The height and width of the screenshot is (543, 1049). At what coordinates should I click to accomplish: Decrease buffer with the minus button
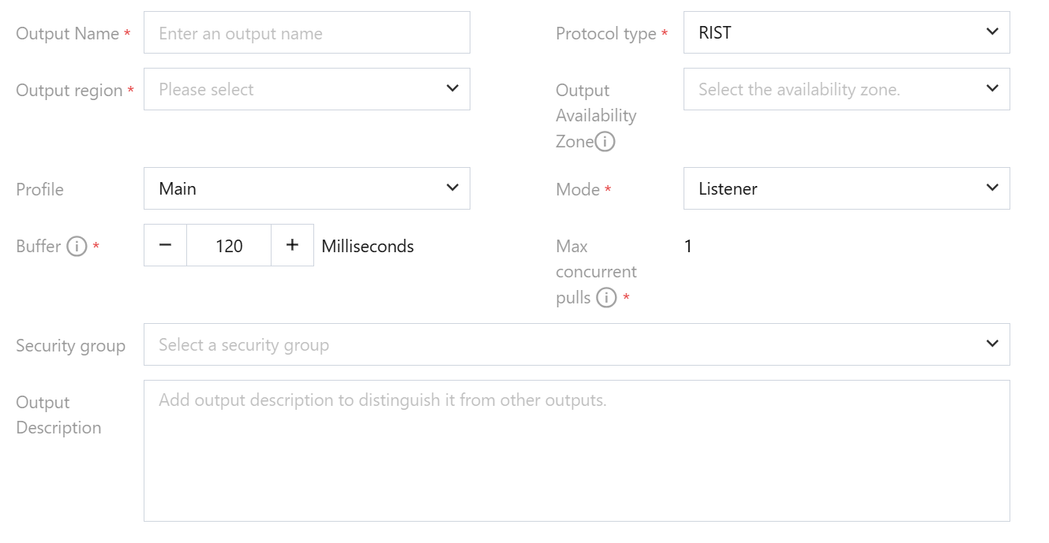tap(165, 245)
